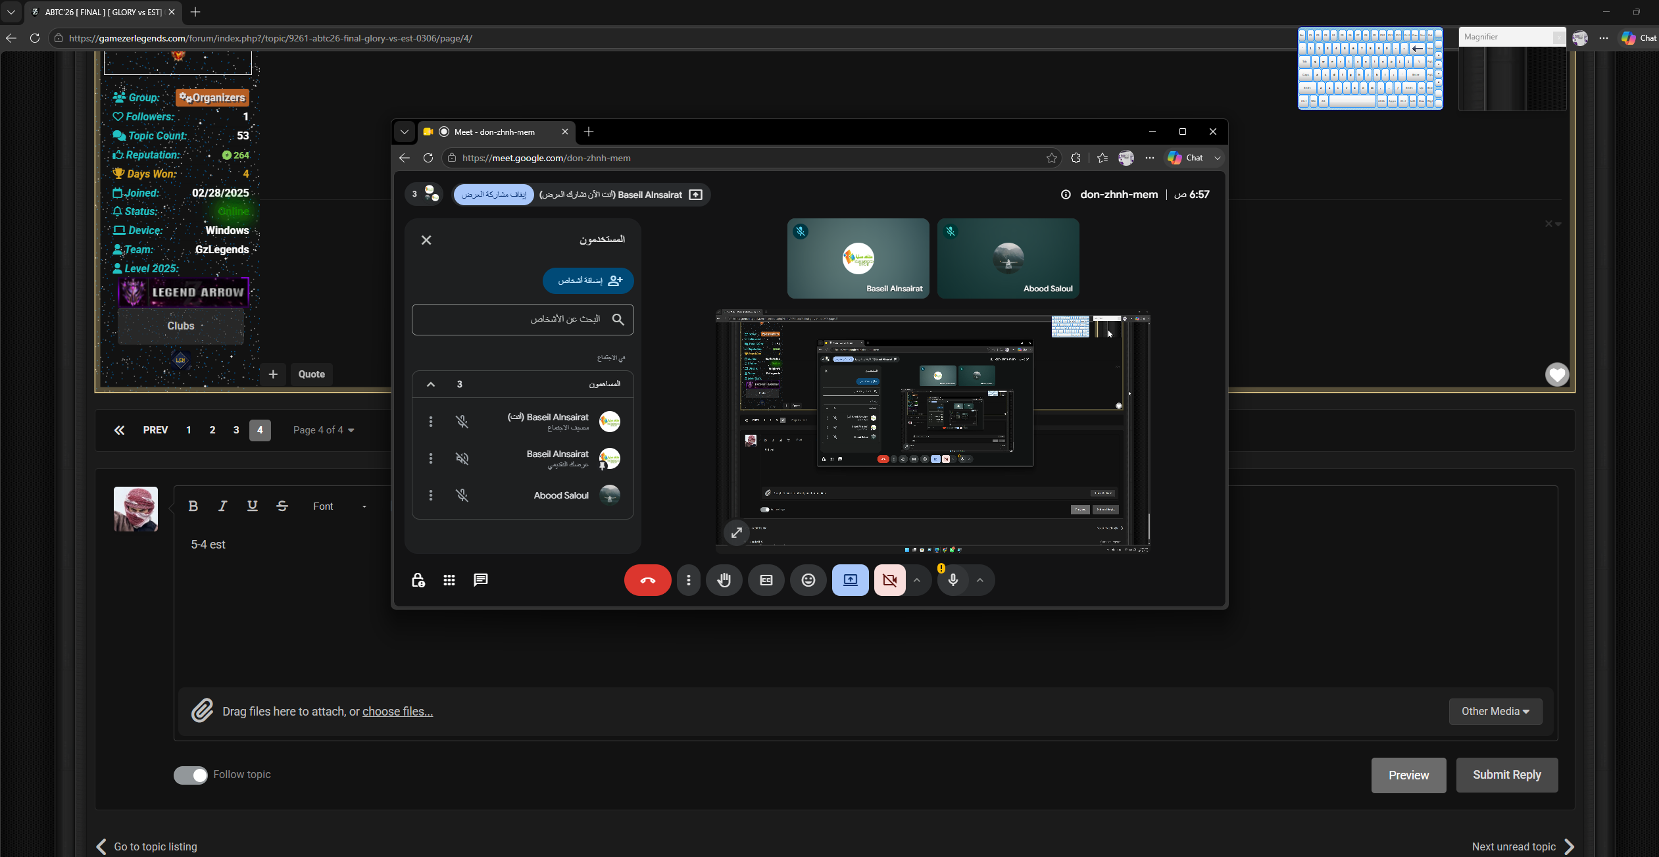
Task: Open favorites list in Meet window toolbar
Action: click(1102, 158)
